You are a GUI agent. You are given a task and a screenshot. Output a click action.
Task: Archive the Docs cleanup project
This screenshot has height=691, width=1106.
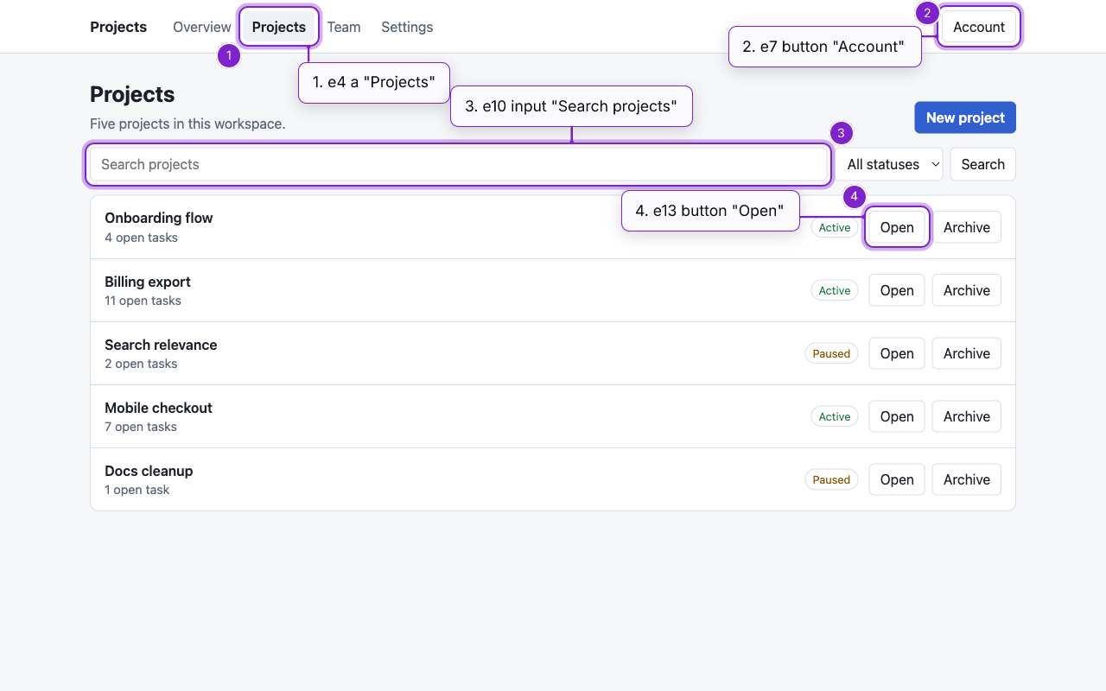click(x=967, y=479)
